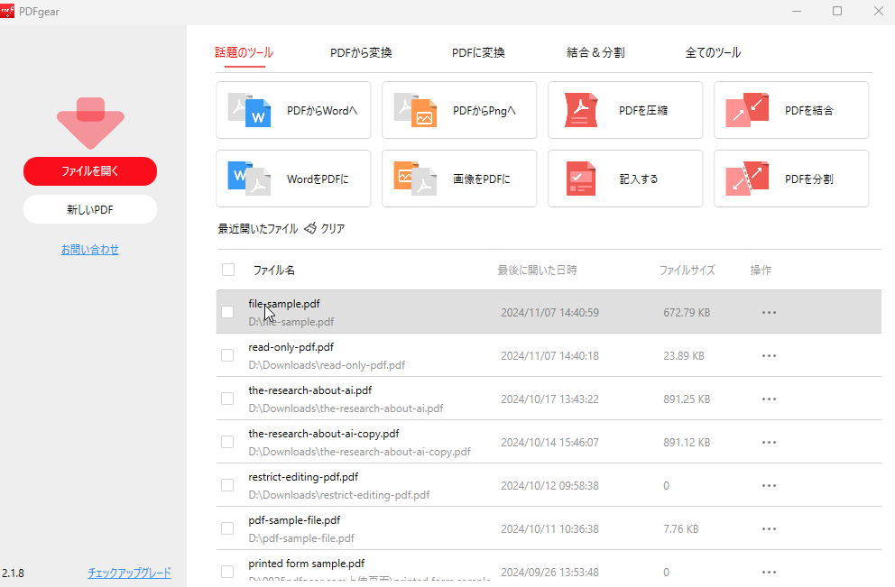Open the more options for restrict-editing-pdf.pdf
Screen dimensions: 895x587
point(769,486)
